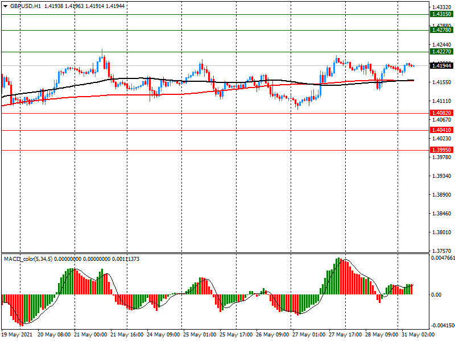The height and width of the screenshot is (341, 455).
Task: Click the MACD zero level label 0.00
Action: [437, 294]
